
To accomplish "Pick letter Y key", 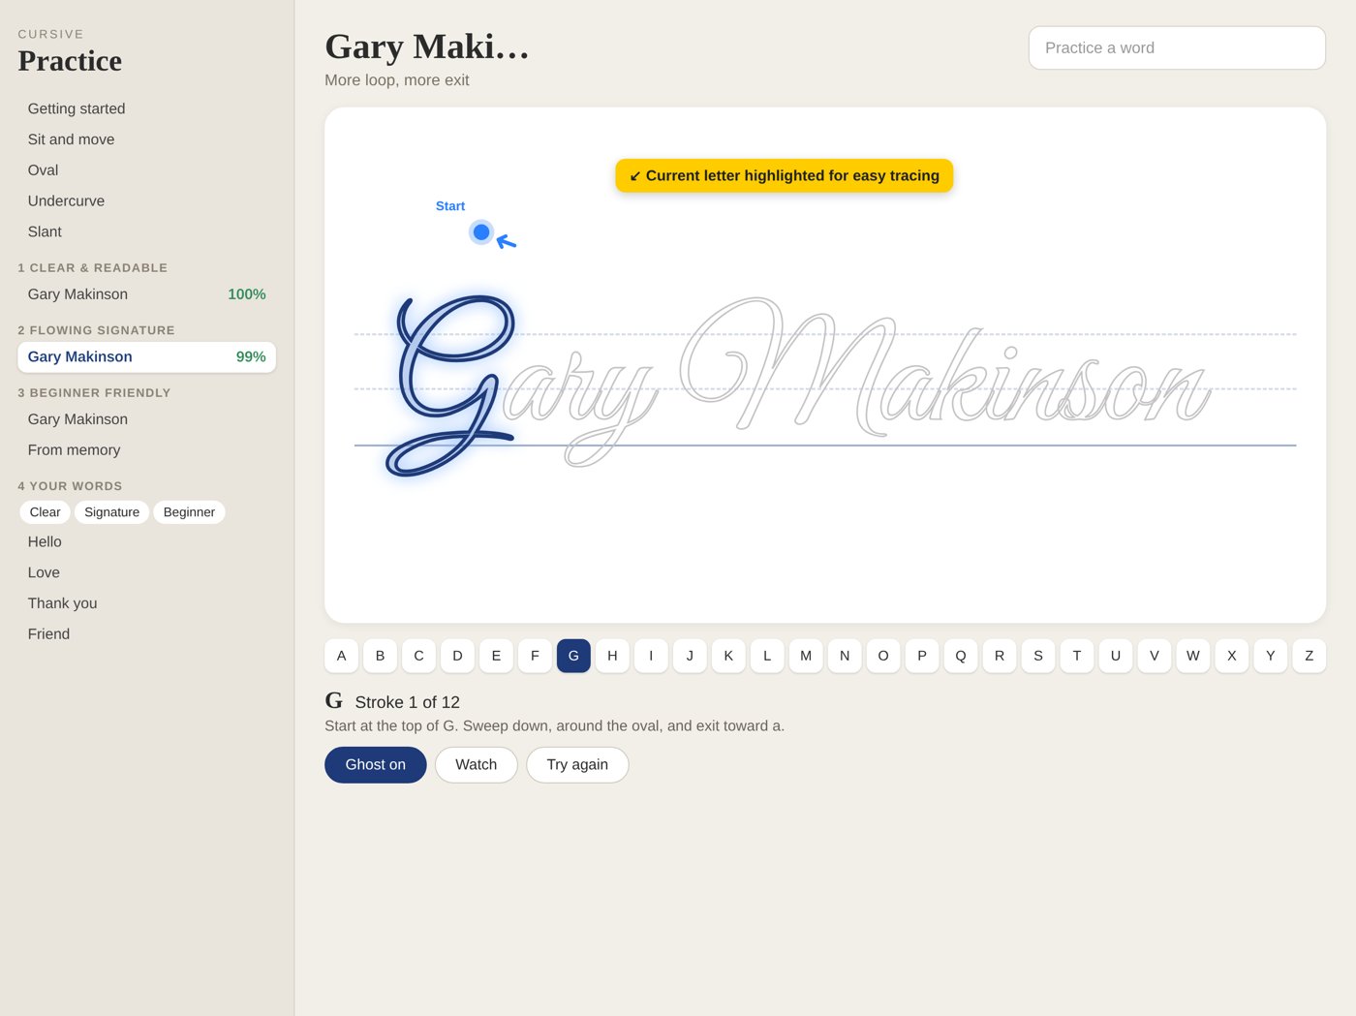I will (x=1271, y=656).
